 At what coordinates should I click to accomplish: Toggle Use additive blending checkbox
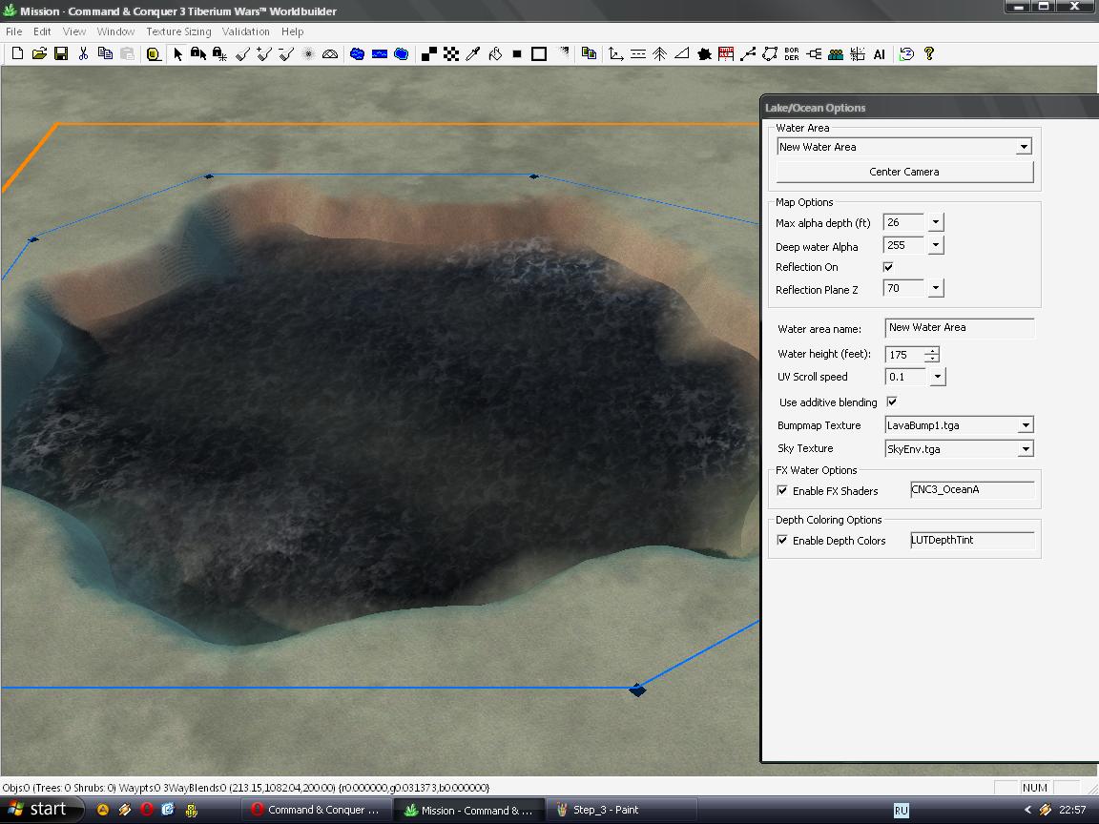892,402
